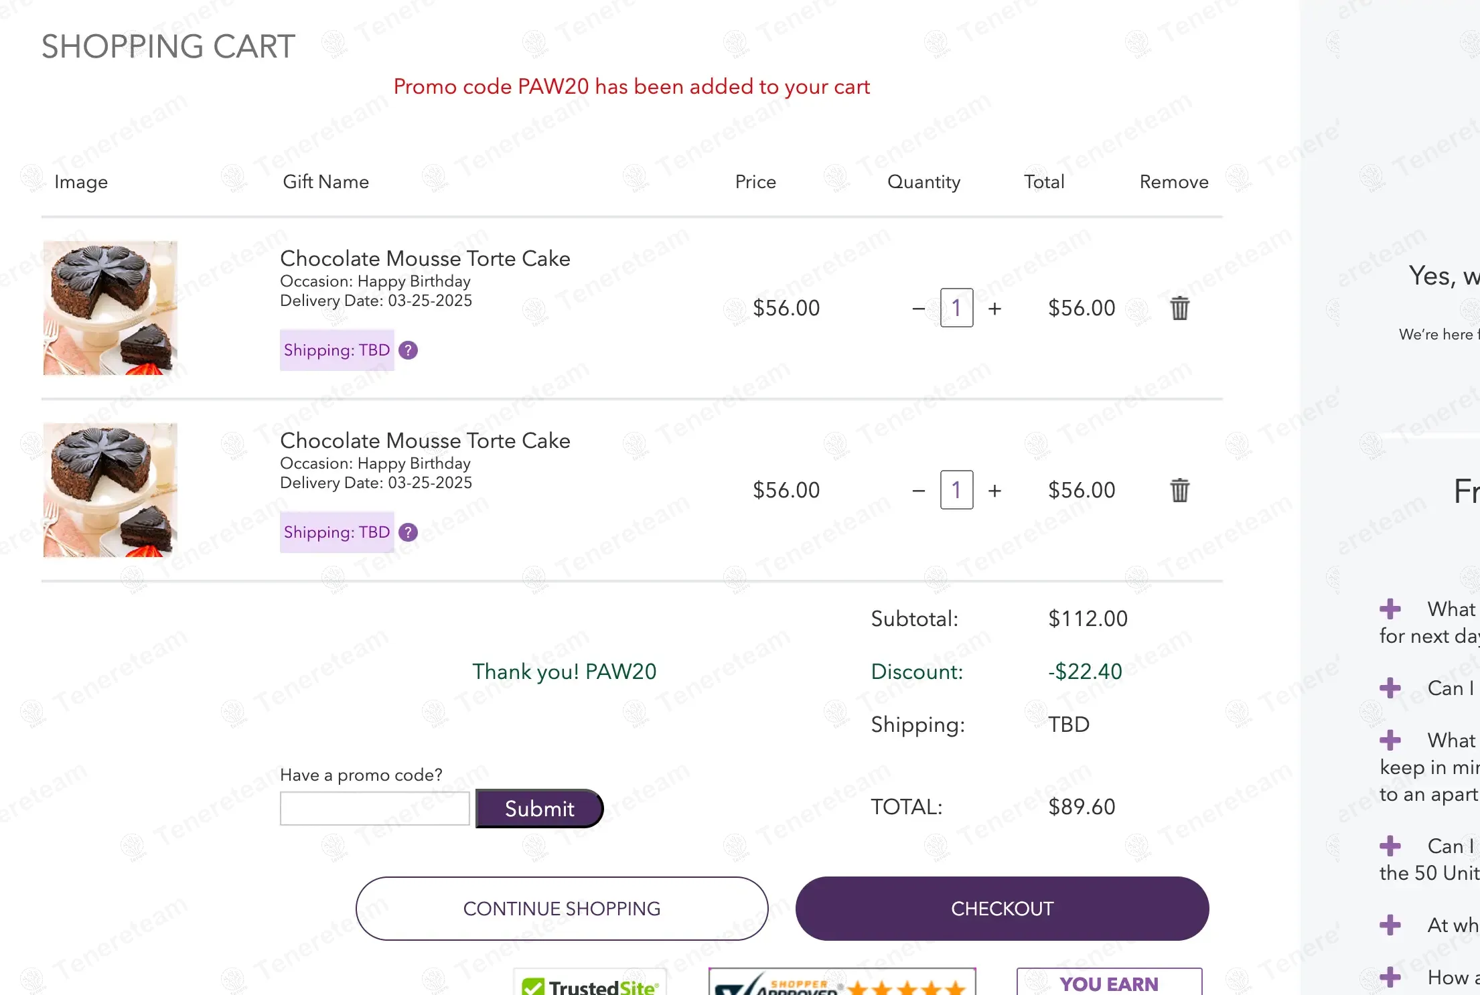This screenshot has width=1480, height=995.
Task: Open the second cake product thumbnail
Action: 110,490
